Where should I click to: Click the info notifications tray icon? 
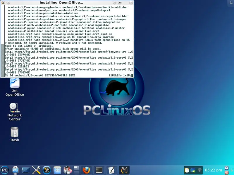tap(199, 170)
